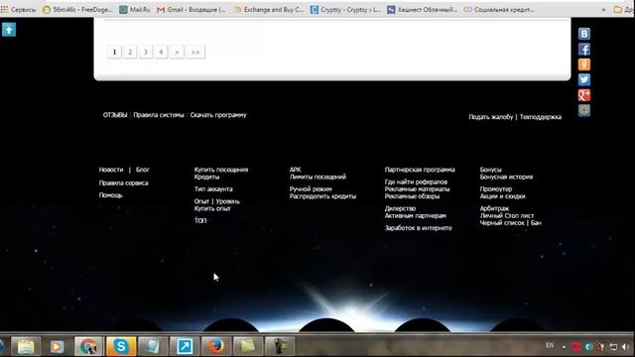This screenshot has height=357, width=635.
Task: Open Блог footer link
Action: tap(143, 170)
